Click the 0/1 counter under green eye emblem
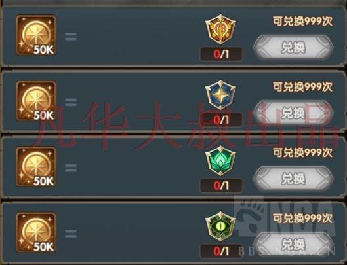347x265 pixels. (x=221, y=251)
